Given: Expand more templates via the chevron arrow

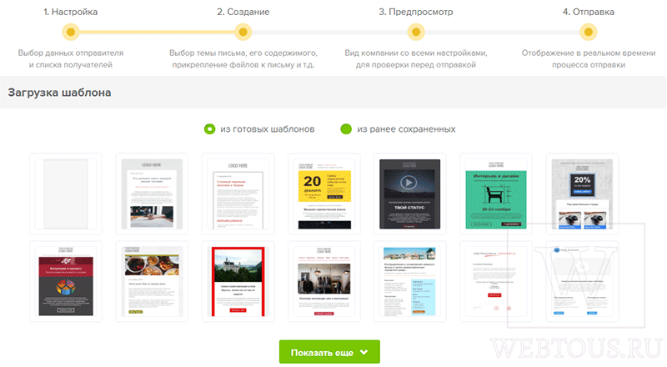Looking at the screenshot, I should tap(364, 352).
